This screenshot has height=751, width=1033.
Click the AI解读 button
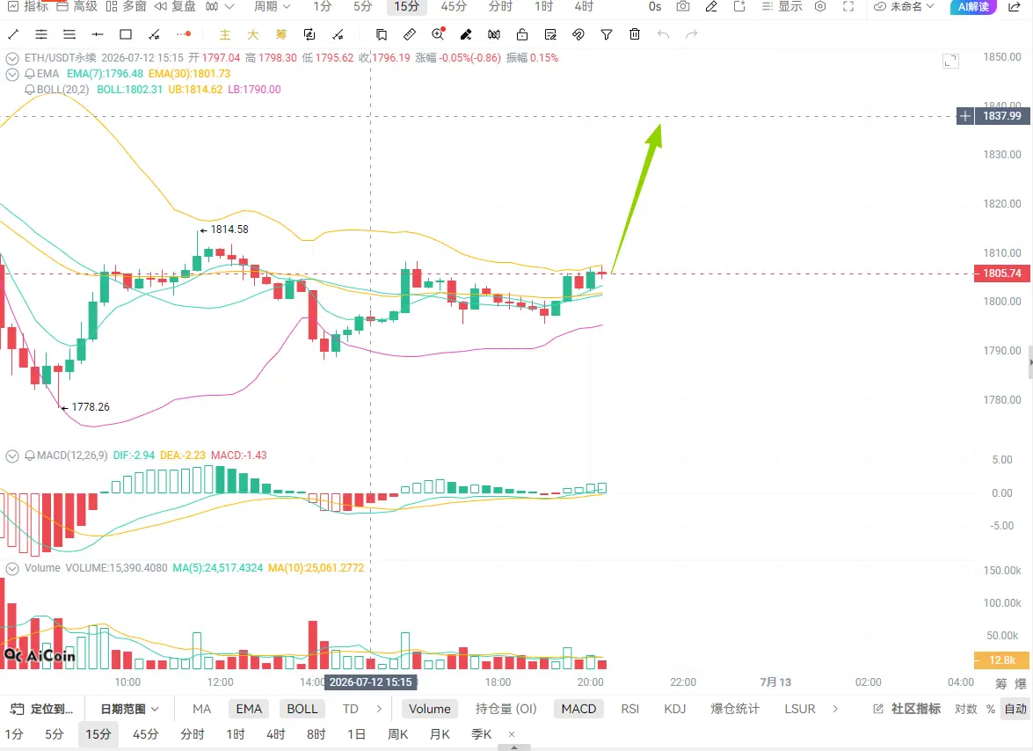point(973,6)
